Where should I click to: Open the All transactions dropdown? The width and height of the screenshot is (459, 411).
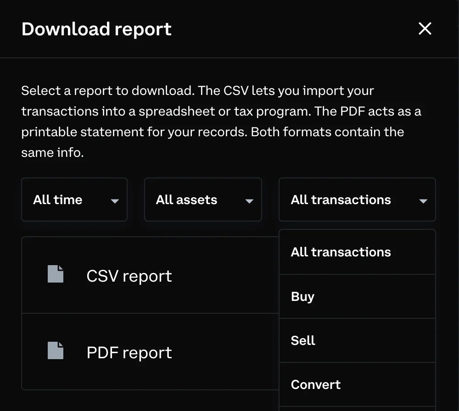pos(357,200)
